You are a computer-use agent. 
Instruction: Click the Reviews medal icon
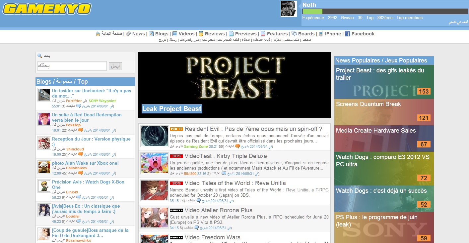[201, 34]
